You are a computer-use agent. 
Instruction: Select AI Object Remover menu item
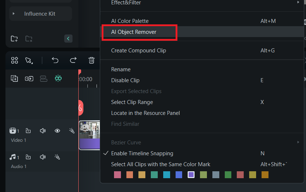(x=134, y=32)
